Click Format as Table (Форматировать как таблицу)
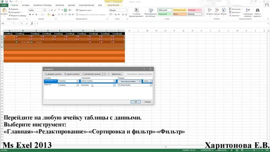 [151, 12]
